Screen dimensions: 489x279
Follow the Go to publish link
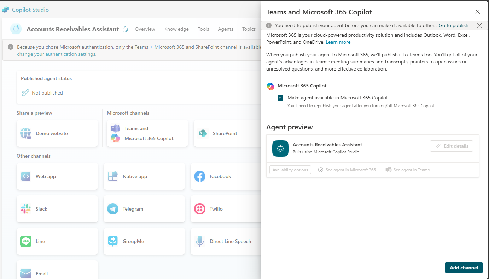[x=453, y=25]
